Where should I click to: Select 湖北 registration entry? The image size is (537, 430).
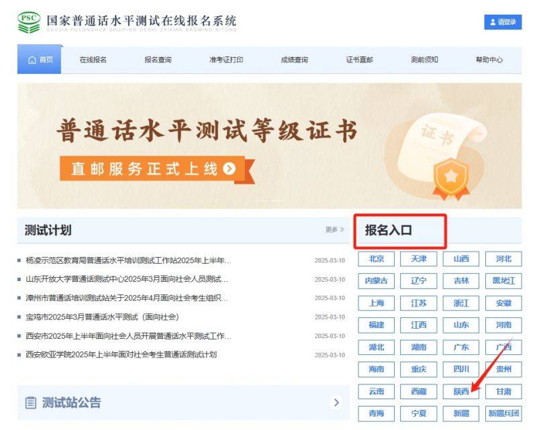pos(377,347)
